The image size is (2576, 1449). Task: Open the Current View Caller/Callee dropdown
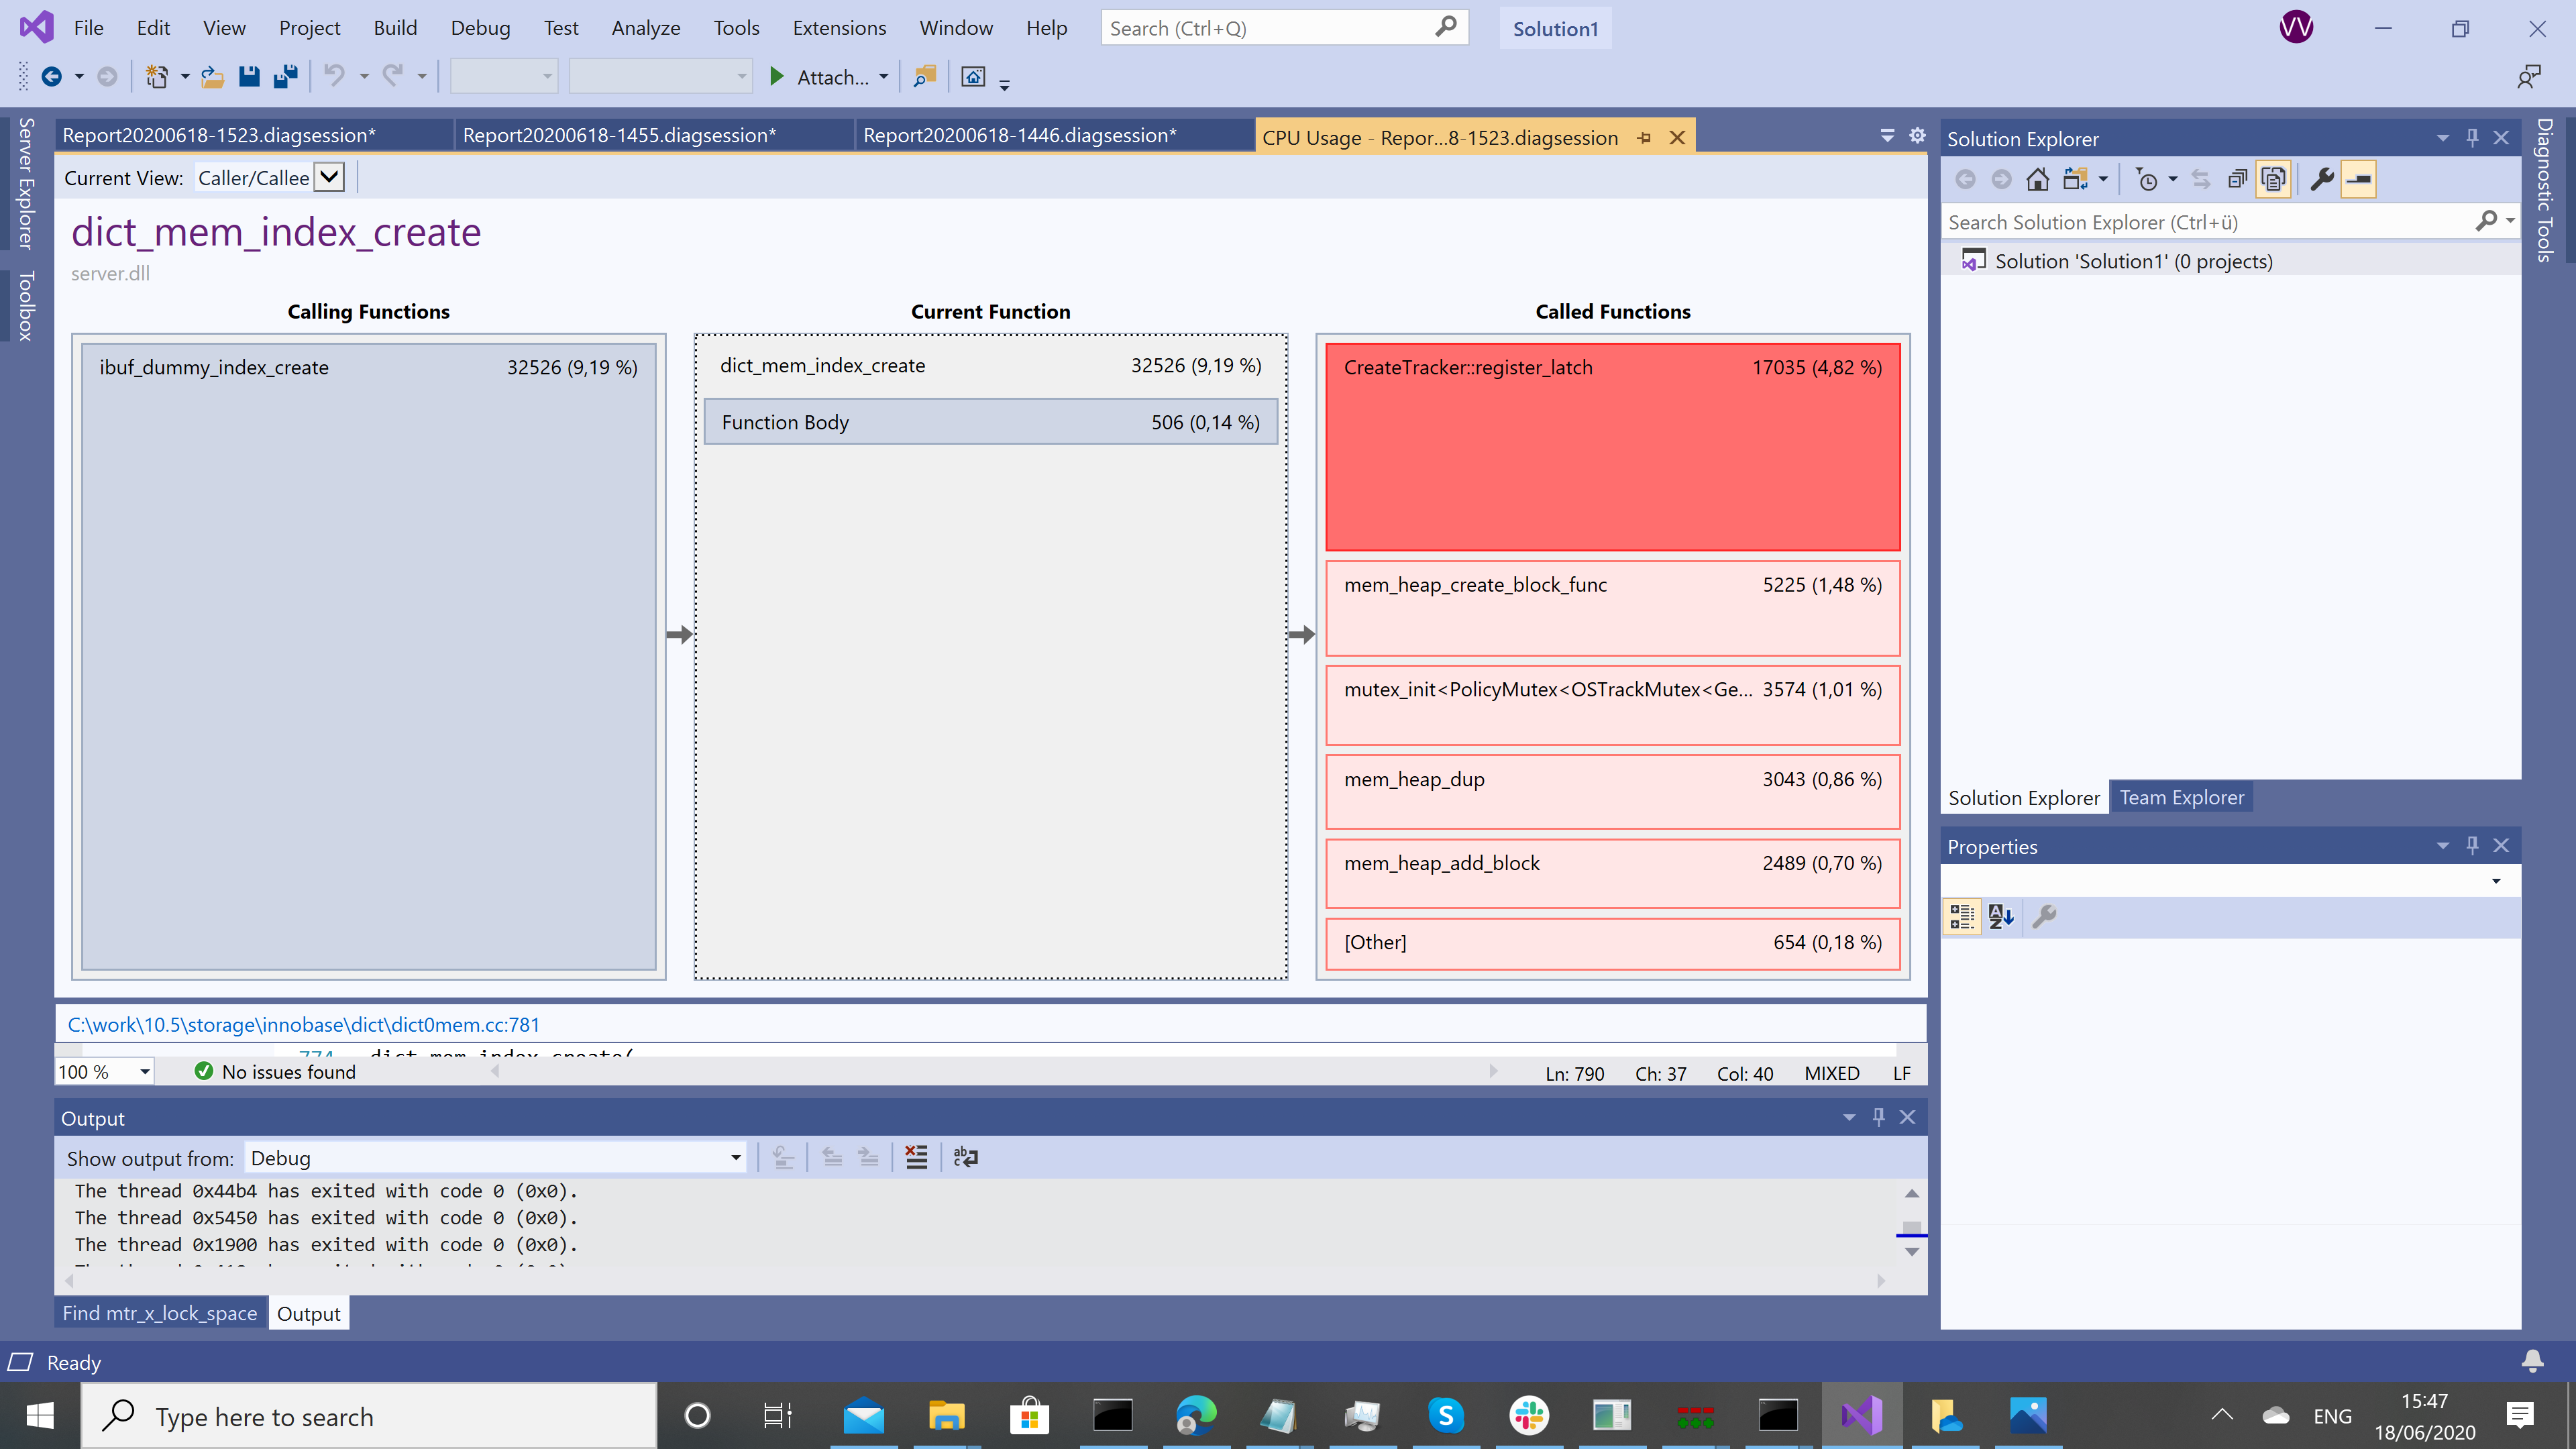pyautogui.click(x=329, y=178)
